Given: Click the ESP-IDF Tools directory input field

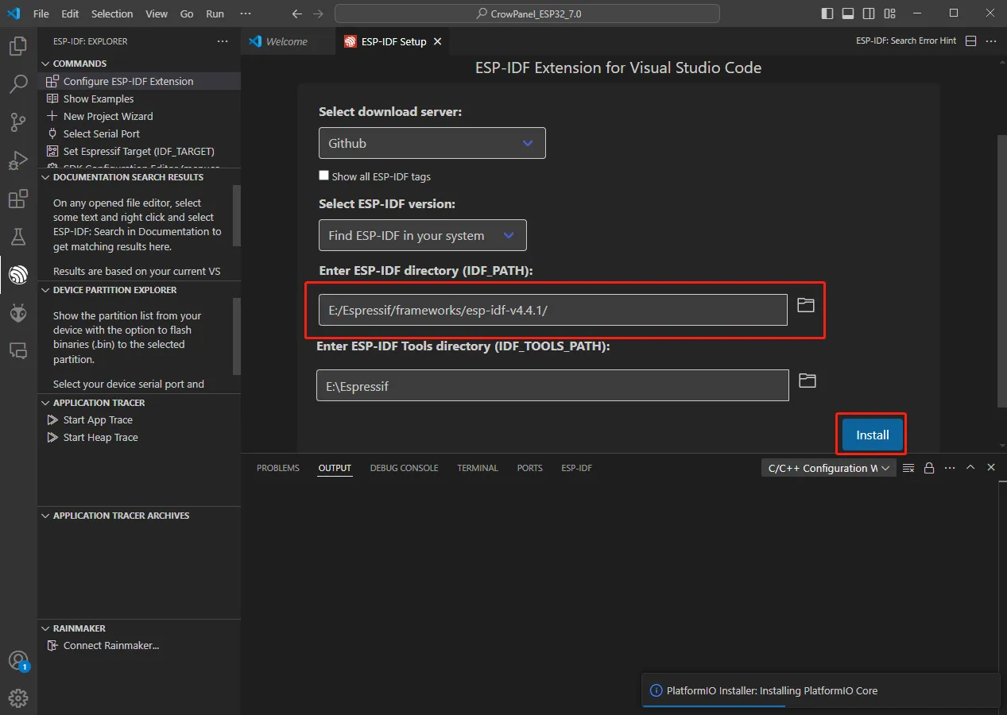Looking at the screenshot, I should (552, 386).
